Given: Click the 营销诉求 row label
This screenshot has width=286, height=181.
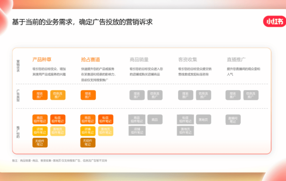Looking at the screenshot, I should (x=18, y=66).
